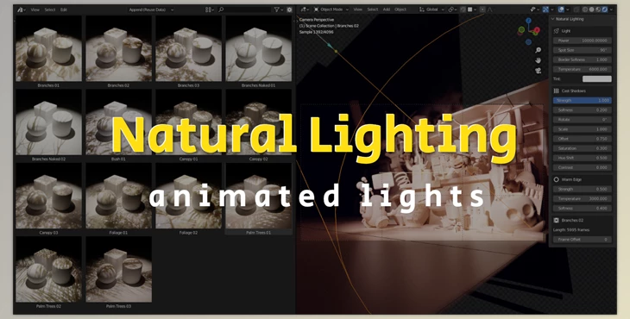Screen dimensions: 630x319
Task: Open the shading options dropdown arrow
Action: (612, 9)
